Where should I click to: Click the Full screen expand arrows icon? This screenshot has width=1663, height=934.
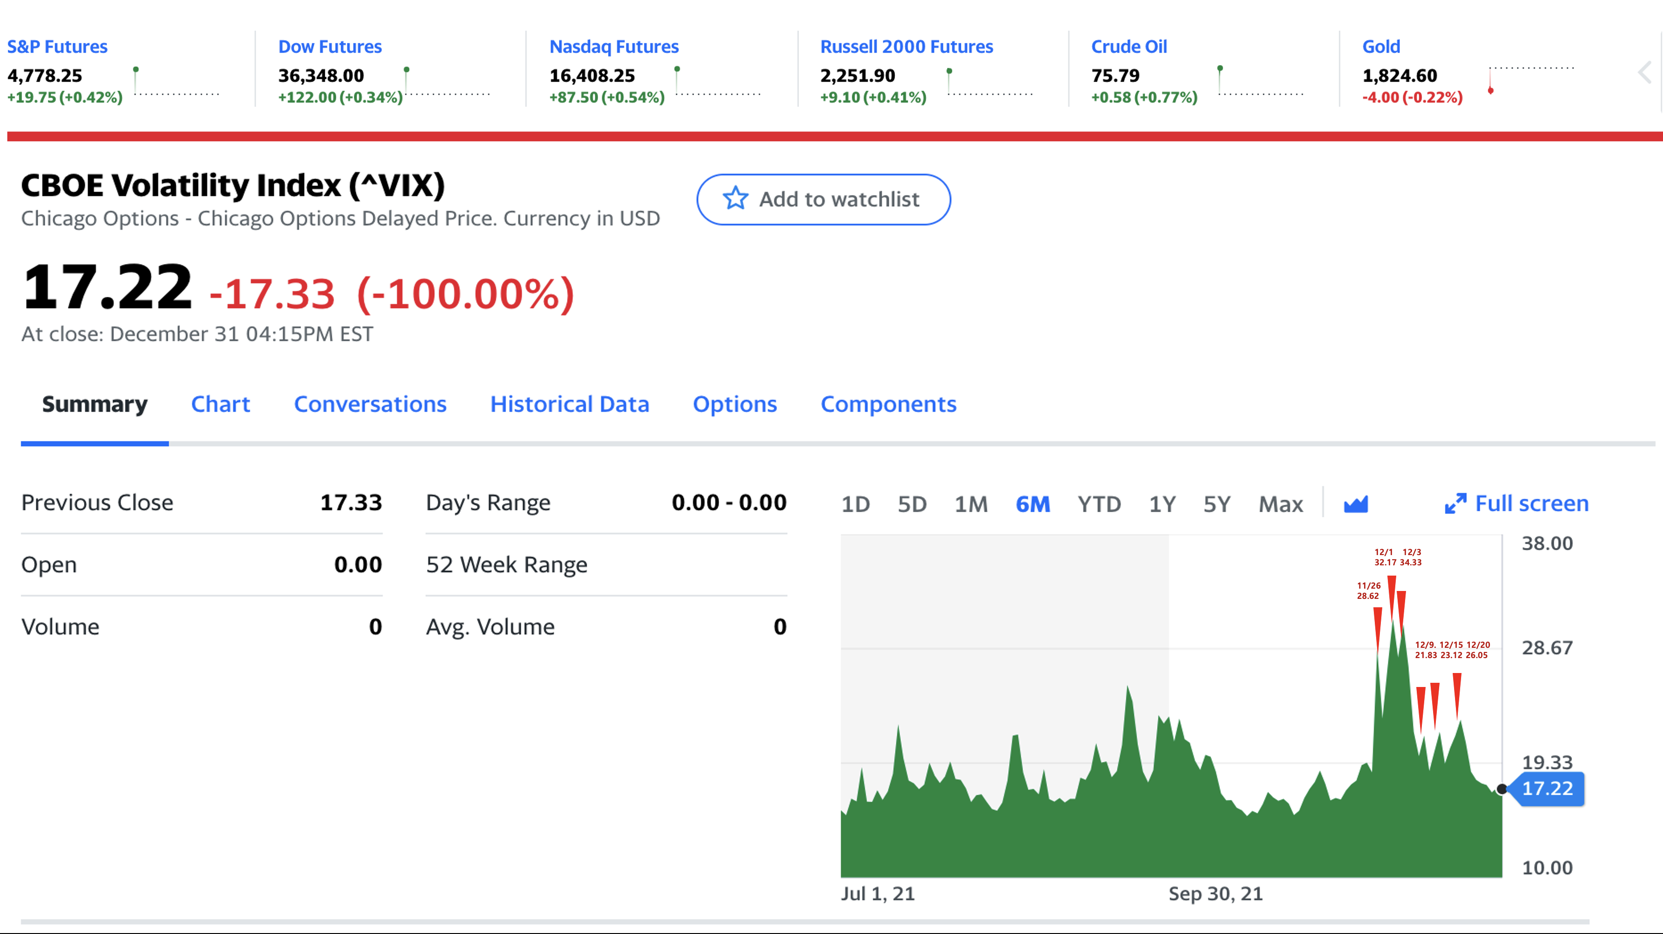coord(1455,504)
